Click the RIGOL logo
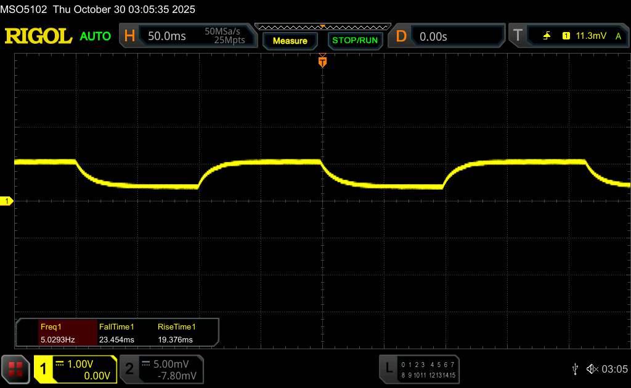Image resolution: width=631 pixels, height=388 pixels. 38,36
